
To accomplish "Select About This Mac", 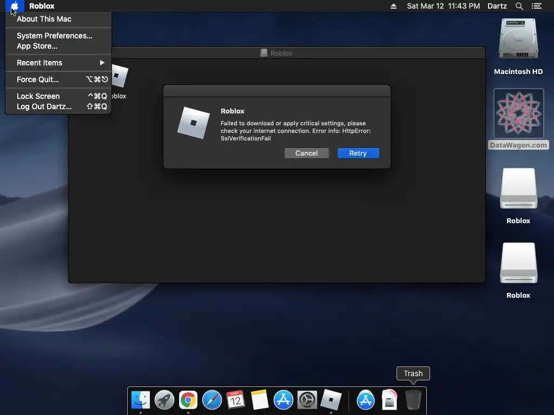I will click(x=58, y=19).
